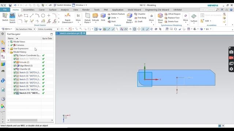Launch the Extrude feature tool

click(x=95, y=17)
